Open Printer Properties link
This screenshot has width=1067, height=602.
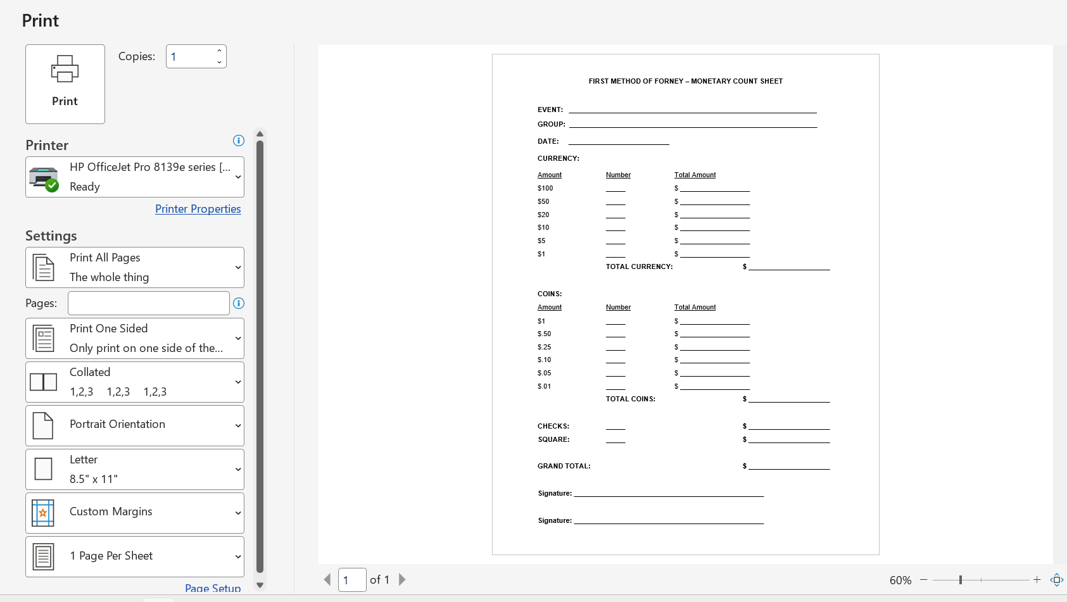pyautogui.click(x=198, y=209)
